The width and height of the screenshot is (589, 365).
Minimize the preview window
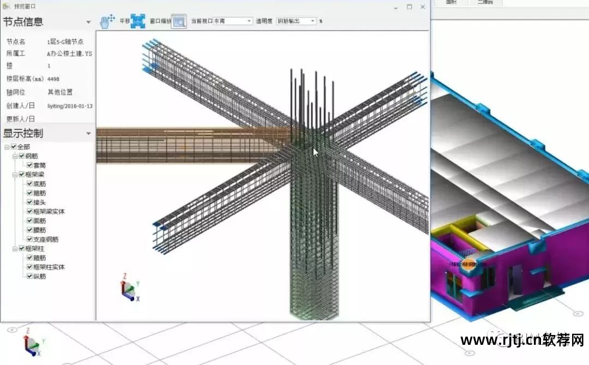(395, 7)
